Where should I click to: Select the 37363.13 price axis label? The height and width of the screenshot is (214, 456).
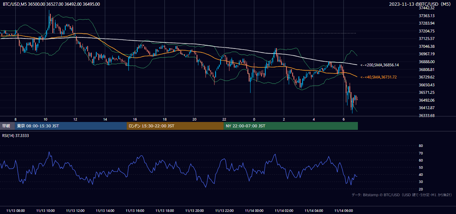point(426,16)
